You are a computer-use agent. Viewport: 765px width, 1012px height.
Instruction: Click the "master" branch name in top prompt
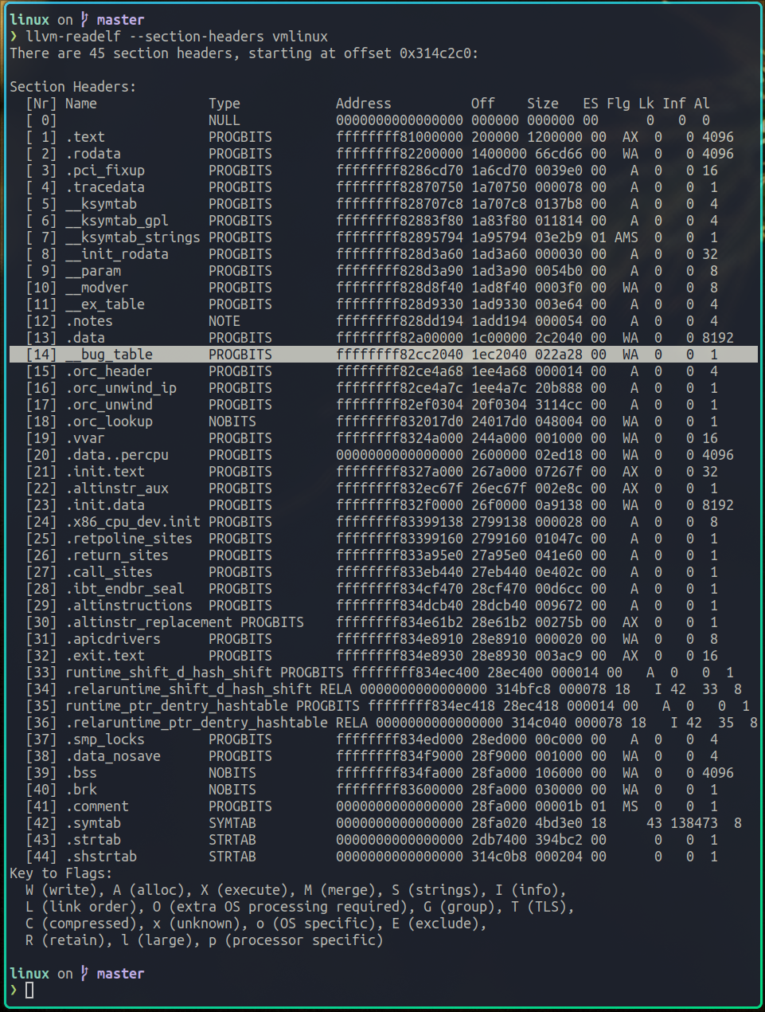120,19
